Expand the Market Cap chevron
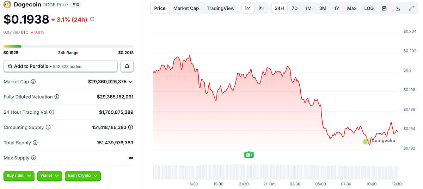 [x=131, y=82]
